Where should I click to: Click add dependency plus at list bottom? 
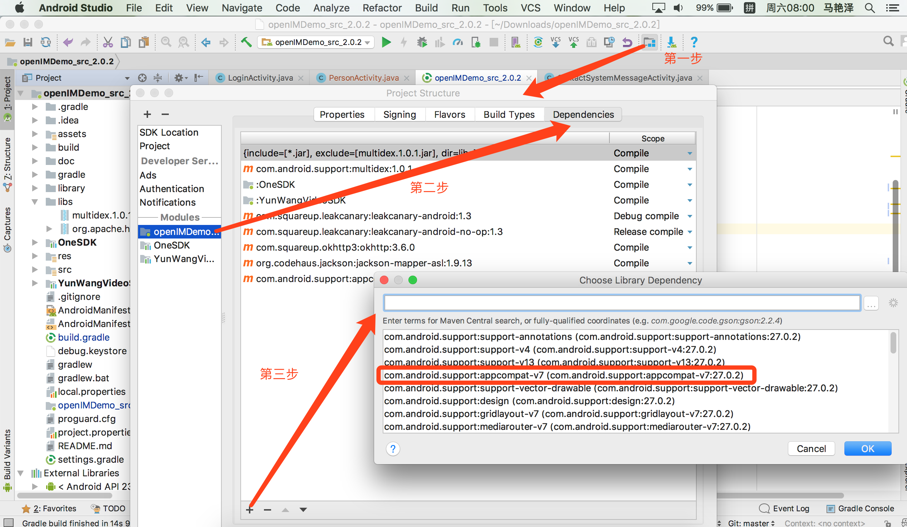coord(250,510)
